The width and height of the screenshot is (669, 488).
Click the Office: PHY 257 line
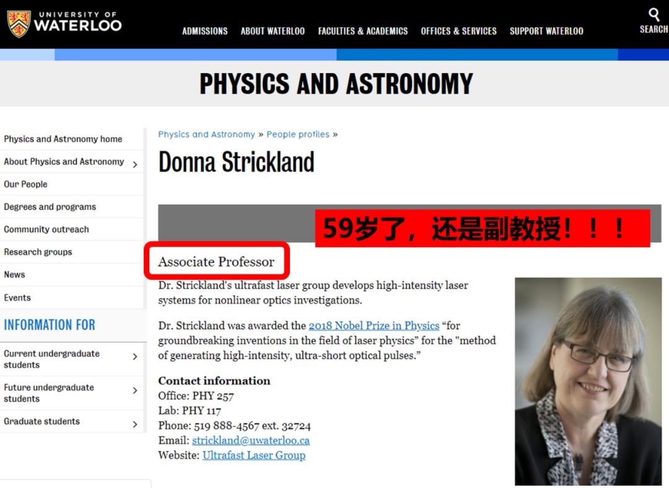(x=196, y=396)
